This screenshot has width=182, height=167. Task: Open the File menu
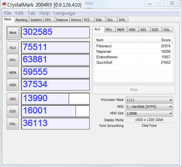tap(8, 13)
